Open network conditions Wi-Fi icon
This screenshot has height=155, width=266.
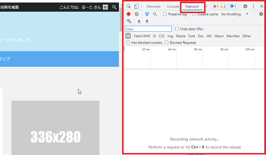(129, 21)
